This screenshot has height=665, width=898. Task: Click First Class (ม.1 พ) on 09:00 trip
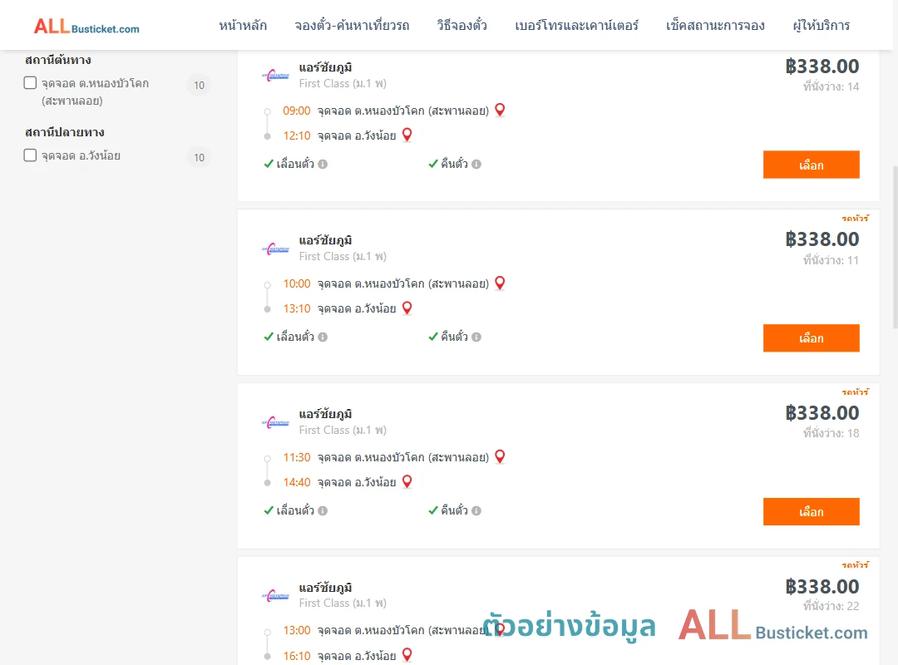tap(343, 84)
